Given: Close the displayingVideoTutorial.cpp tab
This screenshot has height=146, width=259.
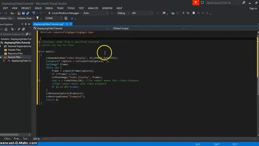Looking at the screenshot, I should pos(71,24).
